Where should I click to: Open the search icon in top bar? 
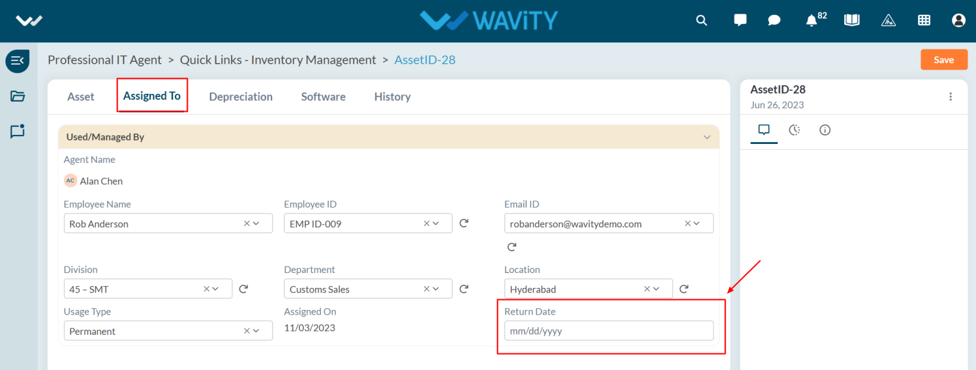point(701,20)
